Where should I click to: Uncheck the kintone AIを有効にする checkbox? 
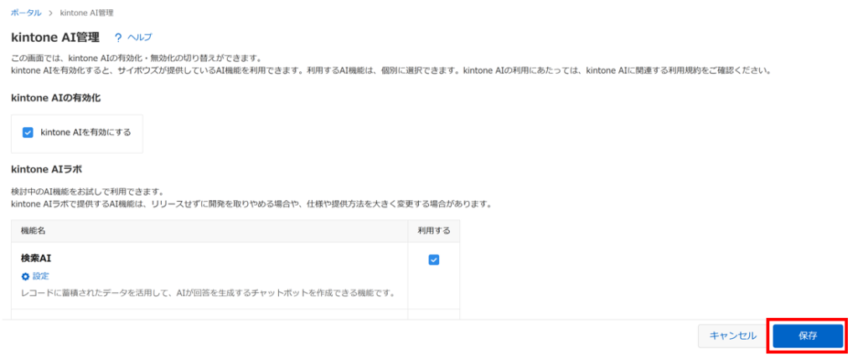(28, 132)
